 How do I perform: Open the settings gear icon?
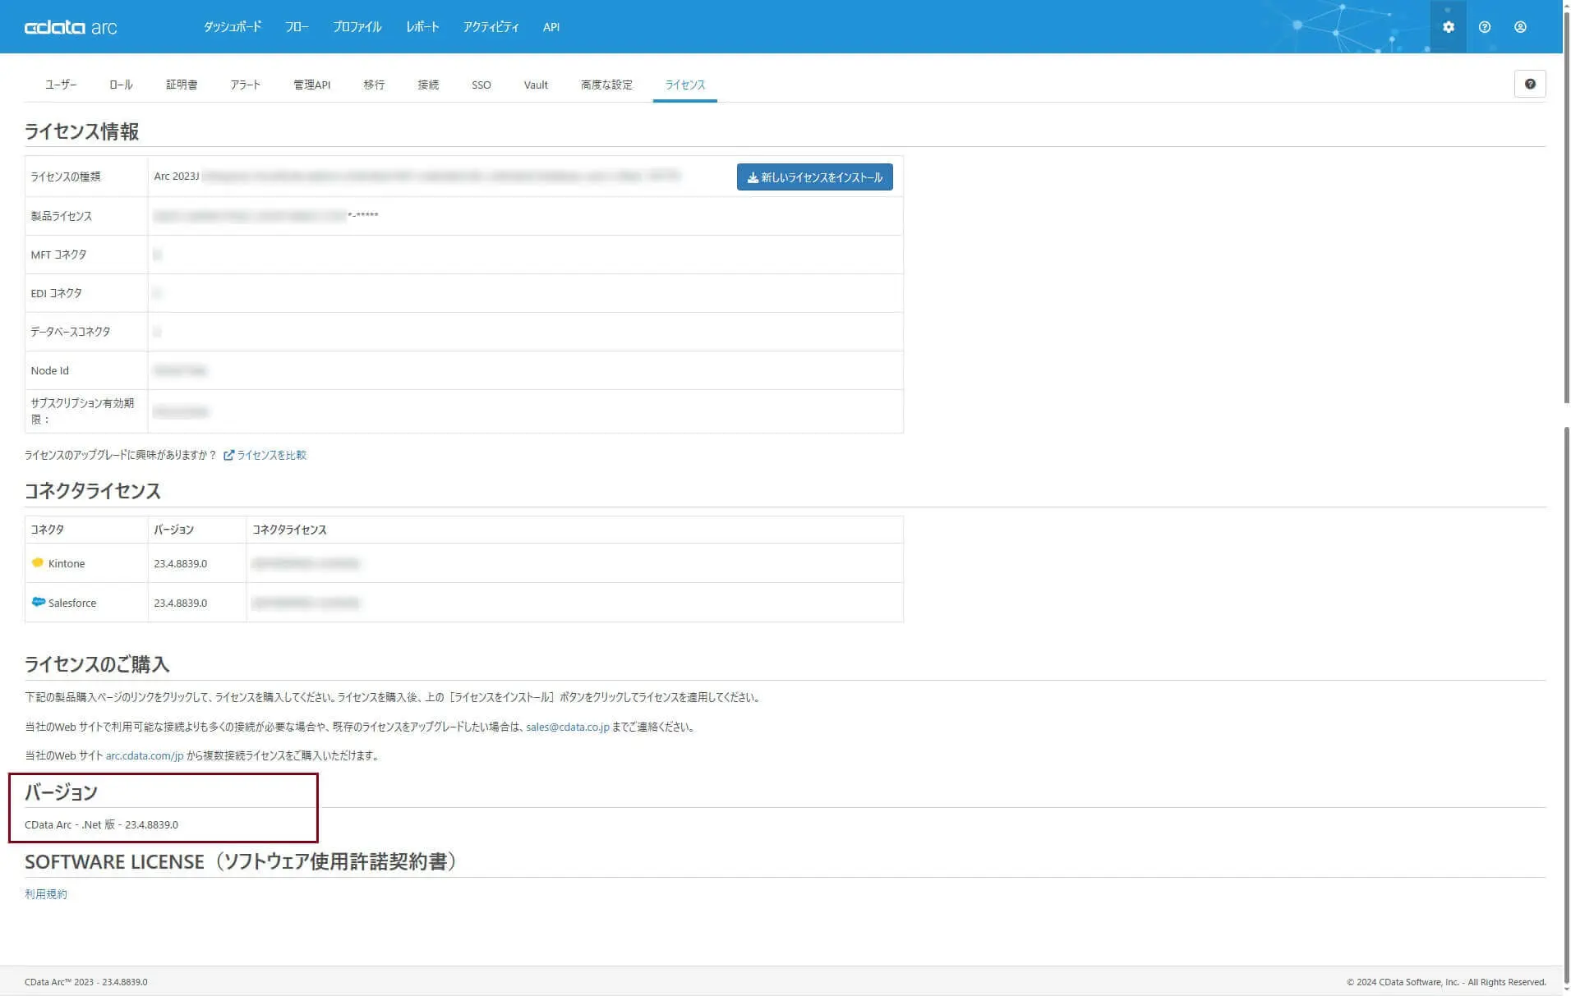(x=1448, y=27)
